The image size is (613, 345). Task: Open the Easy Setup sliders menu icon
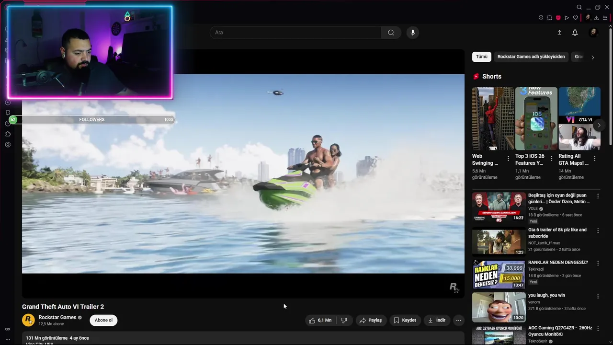click(x=605, y=18)
